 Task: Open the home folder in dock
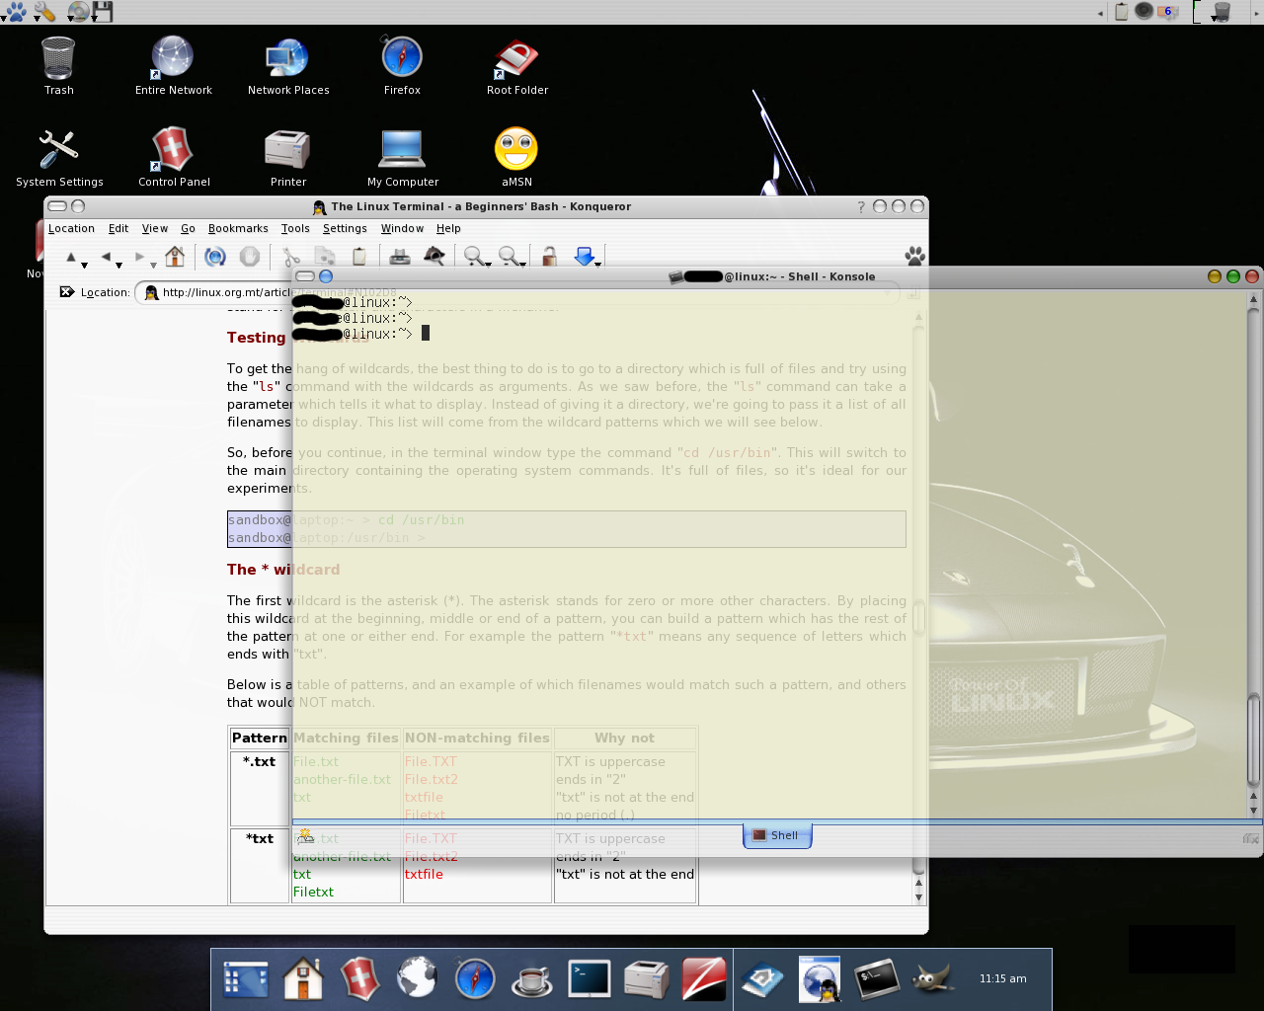pyautogui.click(x=303, y=979)
